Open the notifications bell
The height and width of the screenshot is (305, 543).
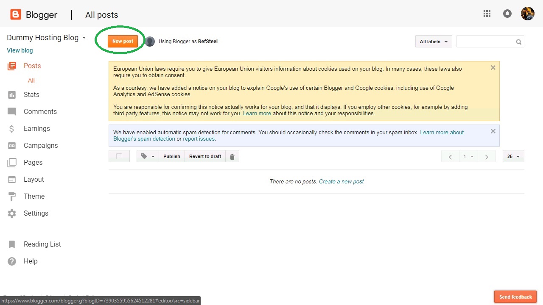507,14
